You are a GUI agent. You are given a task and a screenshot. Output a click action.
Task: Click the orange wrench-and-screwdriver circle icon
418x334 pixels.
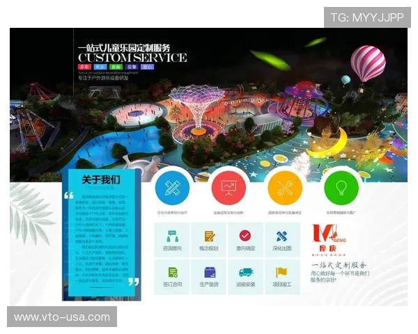[x=284, y=186]
